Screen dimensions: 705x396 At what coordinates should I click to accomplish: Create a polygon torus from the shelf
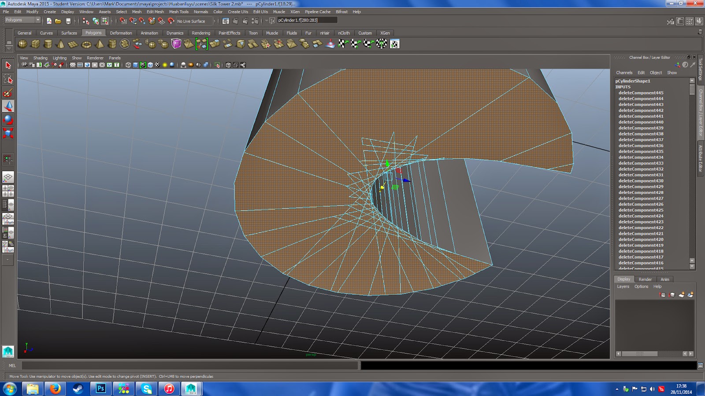pyautogui.click(x=86, y=44)
